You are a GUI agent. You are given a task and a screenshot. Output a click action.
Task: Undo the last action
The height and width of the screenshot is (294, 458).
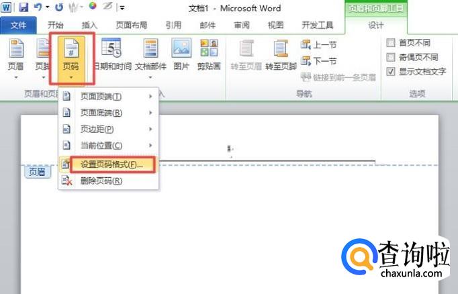pyautogui.click(x=38, y=7)
